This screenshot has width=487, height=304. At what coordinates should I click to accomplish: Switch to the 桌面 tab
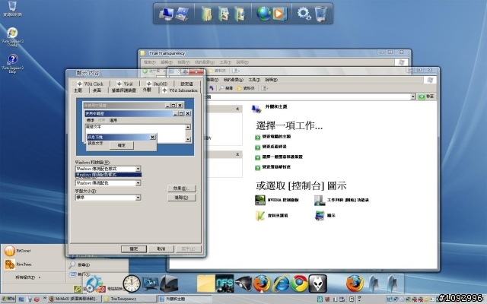97,90
